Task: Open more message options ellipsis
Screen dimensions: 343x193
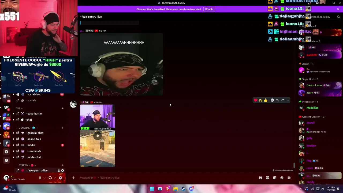Action: [x=287, y=100]
